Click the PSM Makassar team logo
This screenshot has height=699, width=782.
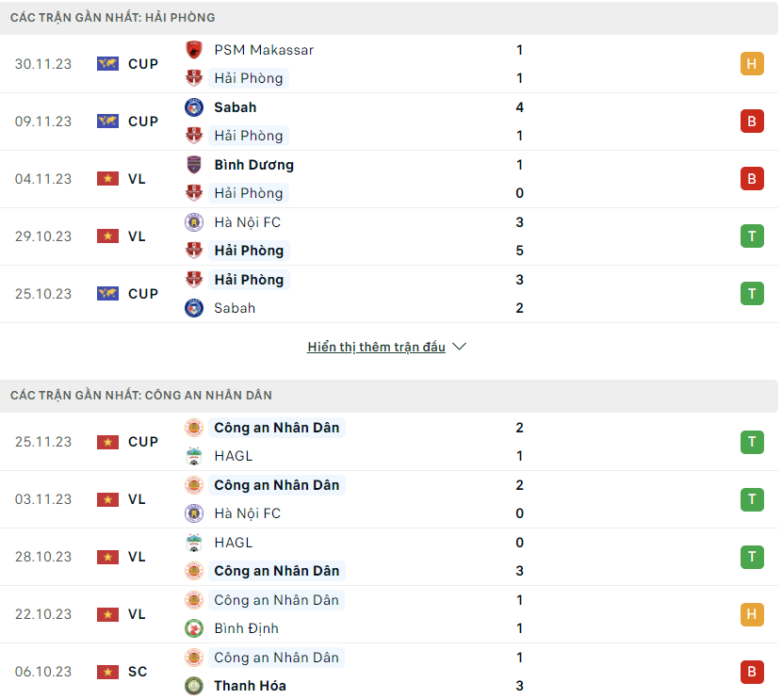click(194, 50)
